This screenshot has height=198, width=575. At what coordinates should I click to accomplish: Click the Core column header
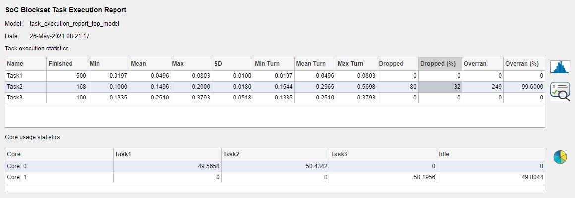coord(59,154)
